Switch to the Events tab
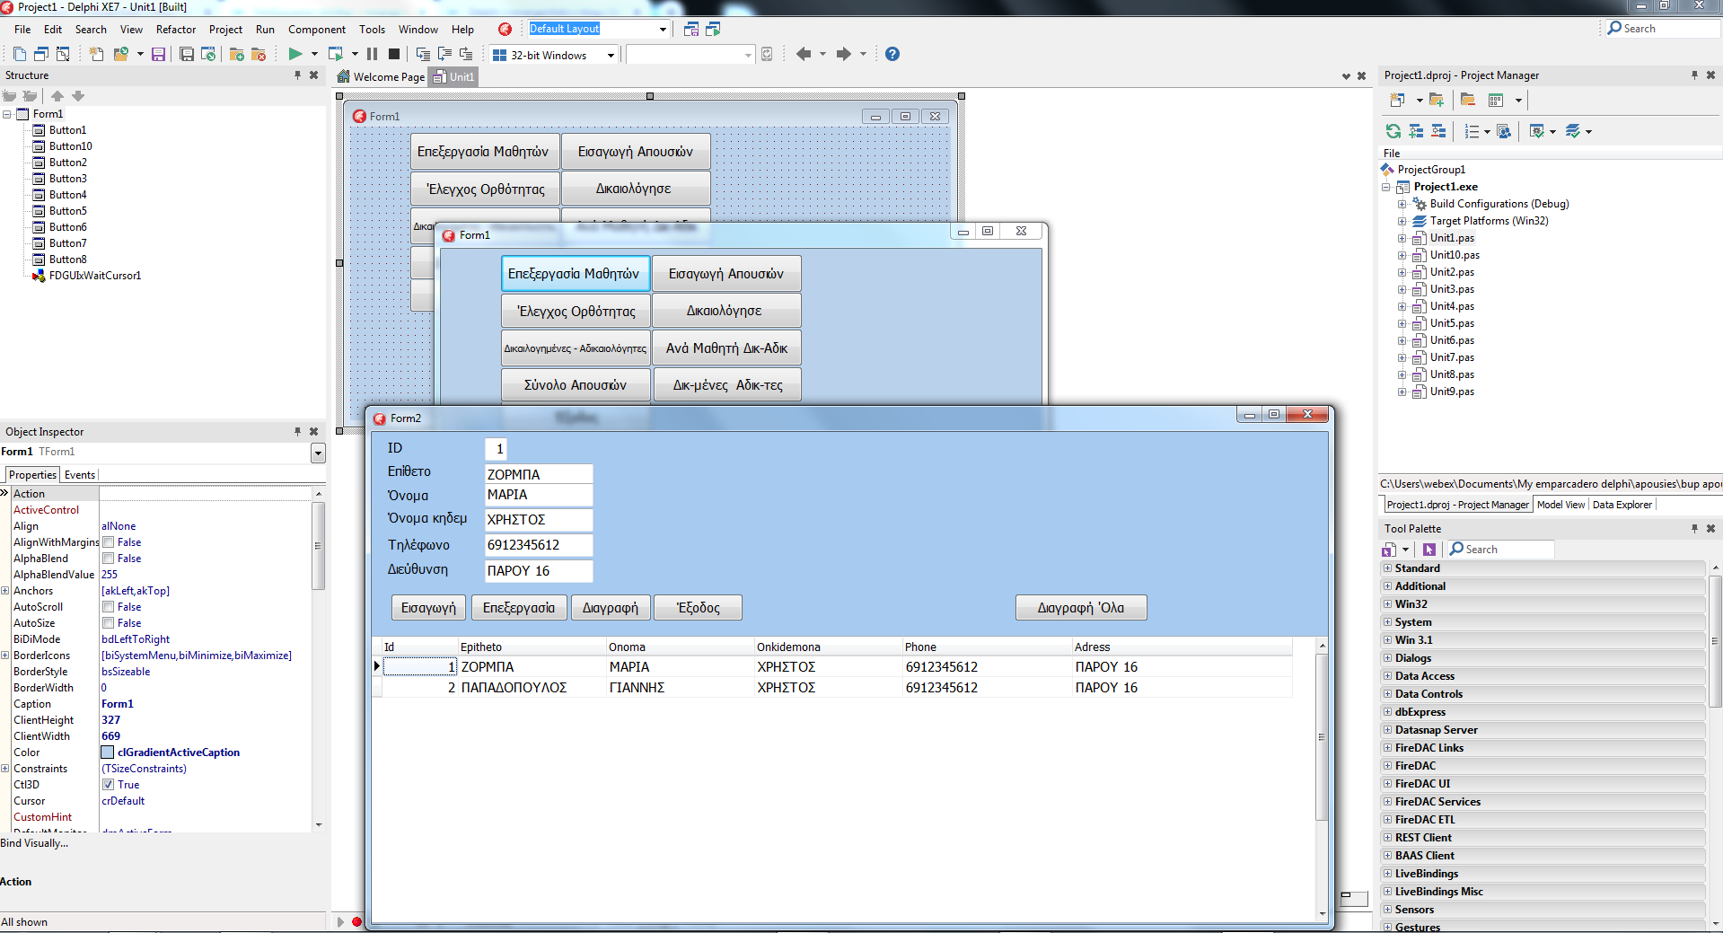This screenshot has height=933, width=1723. click(80, 475)
